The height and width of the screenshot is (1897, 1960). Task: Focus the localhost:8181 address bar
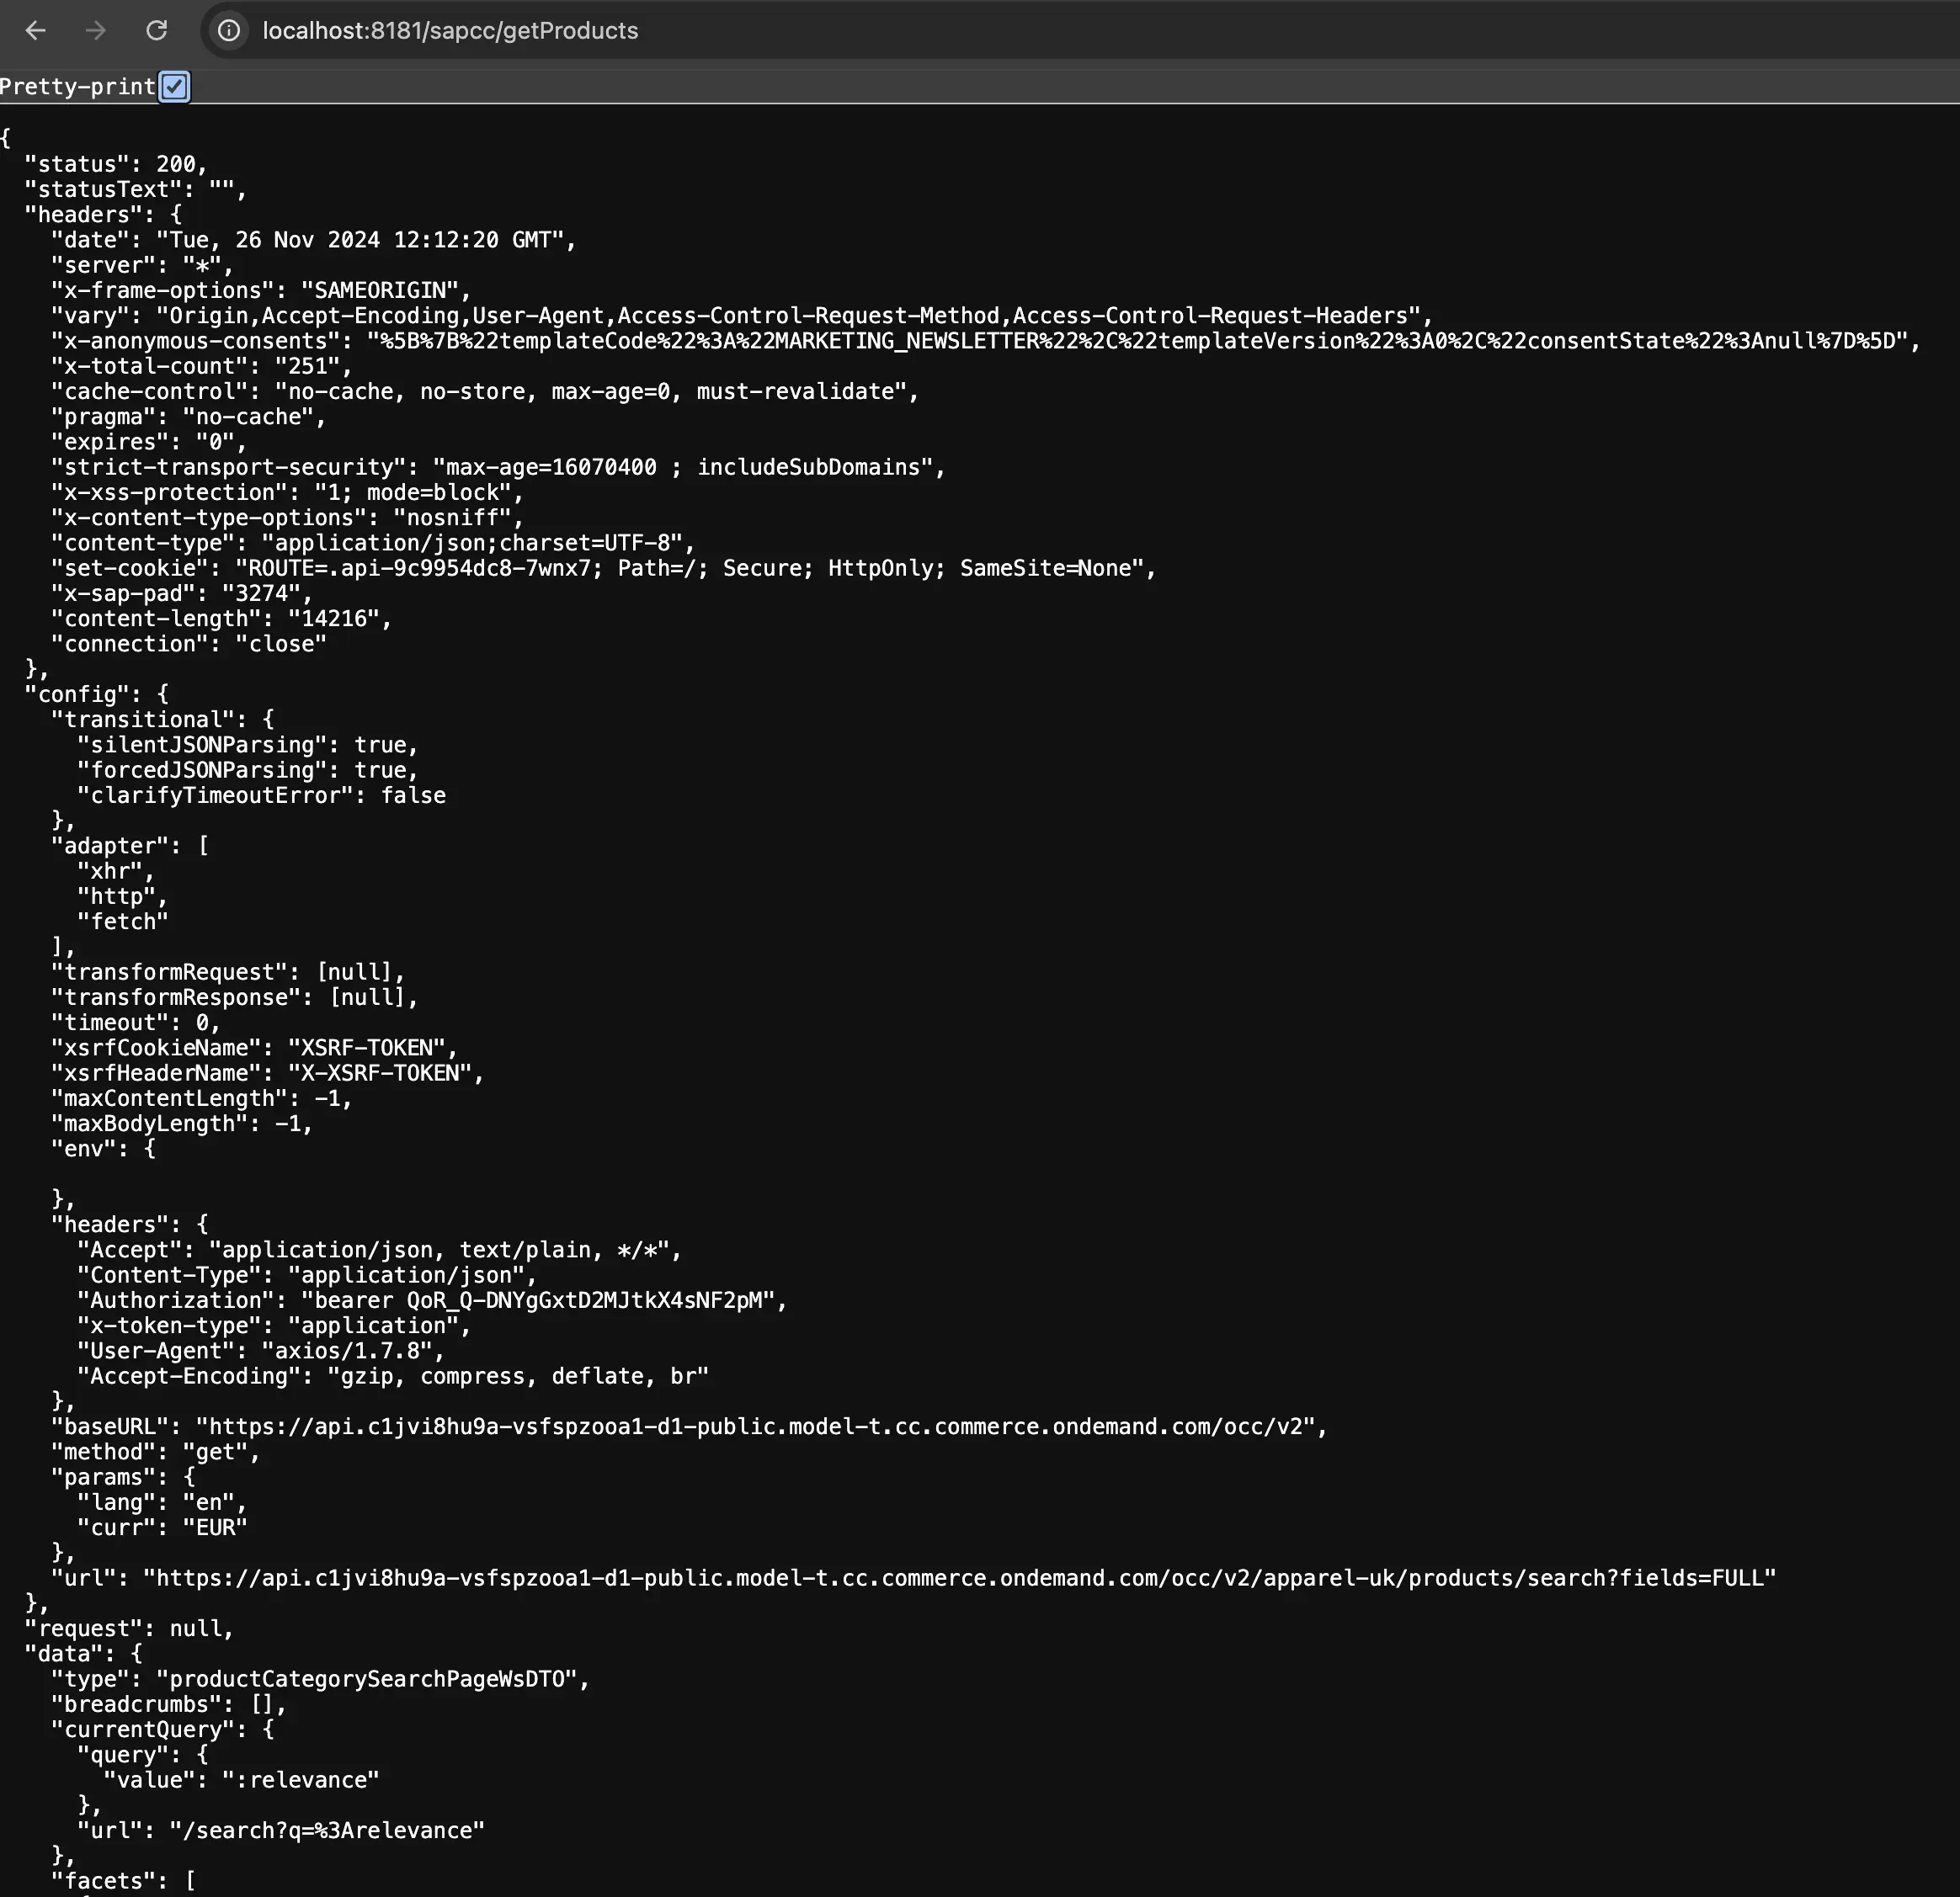450,31
